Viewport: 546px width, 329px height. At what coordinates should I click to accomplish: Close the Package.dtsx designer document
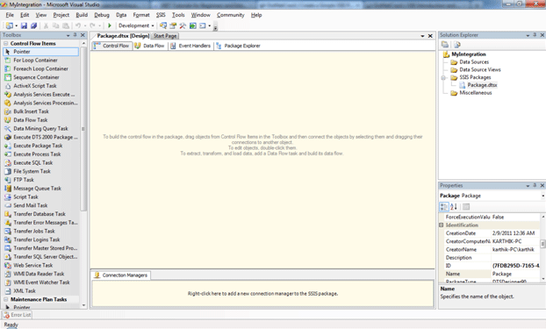click(430, 36)
